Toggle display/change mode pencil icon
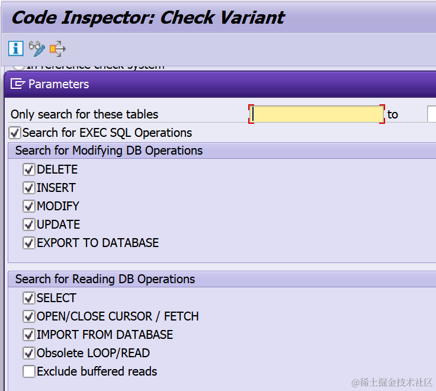This screenshot has width=436, height=391. pos(37,49)
